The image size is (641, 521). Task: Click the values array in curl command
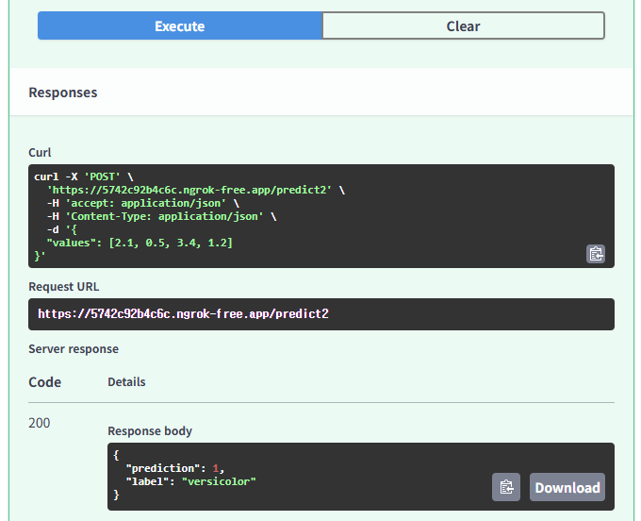pyautogui.click(x=170, y=243)
